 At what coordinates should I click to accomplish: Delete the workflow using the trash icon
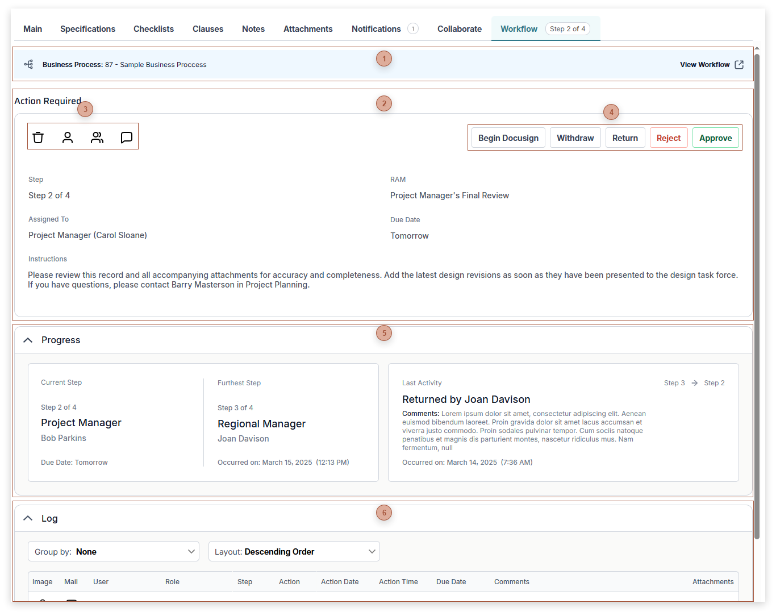tap(38, 137)
